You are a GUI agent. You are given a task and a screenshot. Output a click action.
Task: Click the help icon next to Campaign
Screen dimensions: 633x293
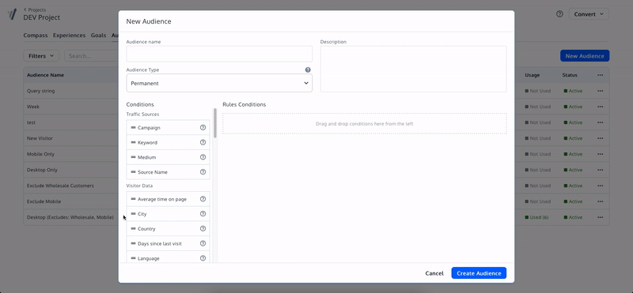point(203,127)
